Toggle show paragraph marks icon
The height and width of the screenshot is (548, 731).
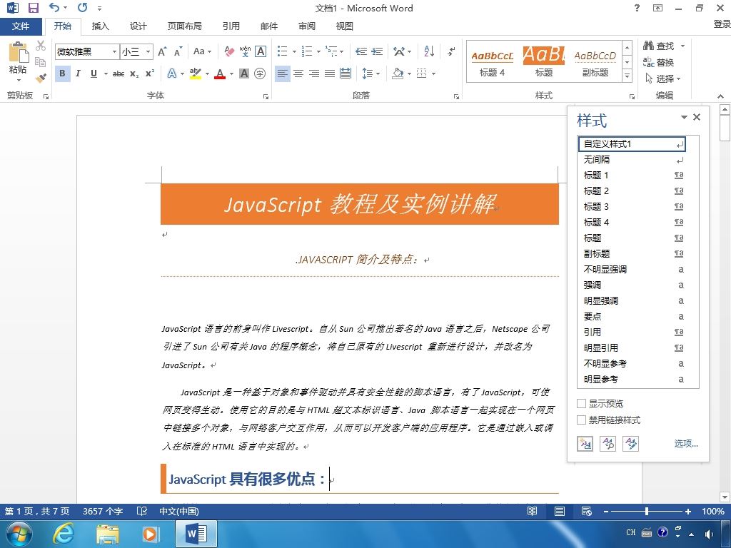click(x=451, y=51)
